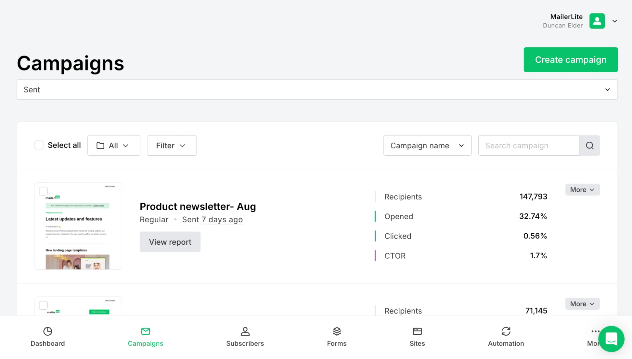Open the Filter menu

point(171,146)
